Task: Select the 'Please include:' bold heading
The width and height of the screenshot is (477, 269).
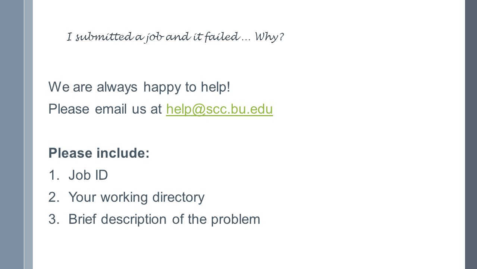Action: coord(99,153)
